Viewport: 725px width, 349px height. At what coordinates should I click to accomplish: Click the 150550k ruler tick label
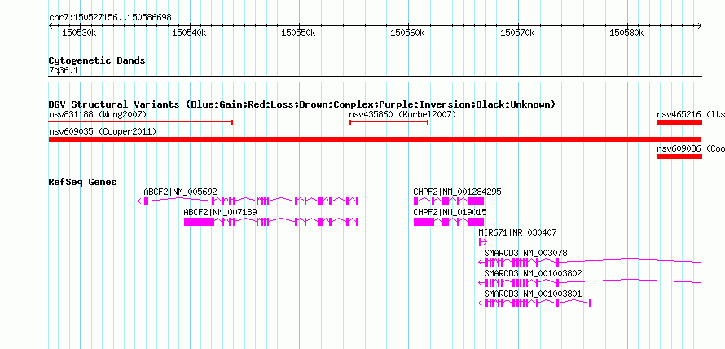[x=298, y=33]
